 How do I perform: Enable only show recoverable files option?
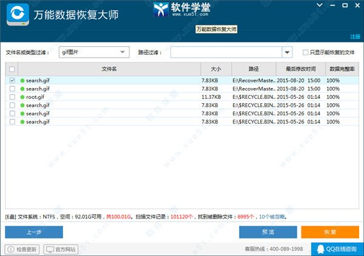306,53
